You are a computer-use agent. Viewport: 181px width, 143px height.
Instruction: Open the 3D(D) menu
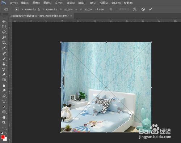tap(93, 3)
